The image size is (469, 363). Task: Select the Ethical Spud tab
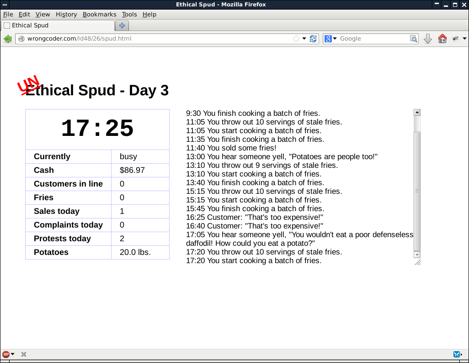(x=58, y=26)
